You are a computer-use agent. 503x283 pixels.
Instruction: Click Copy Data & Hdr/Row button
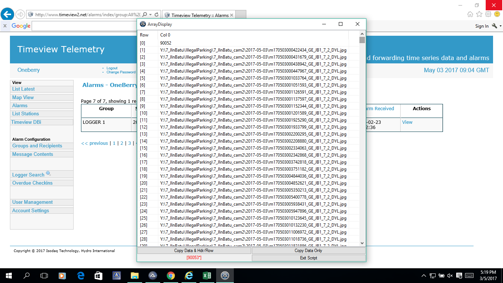coord(194,251)
